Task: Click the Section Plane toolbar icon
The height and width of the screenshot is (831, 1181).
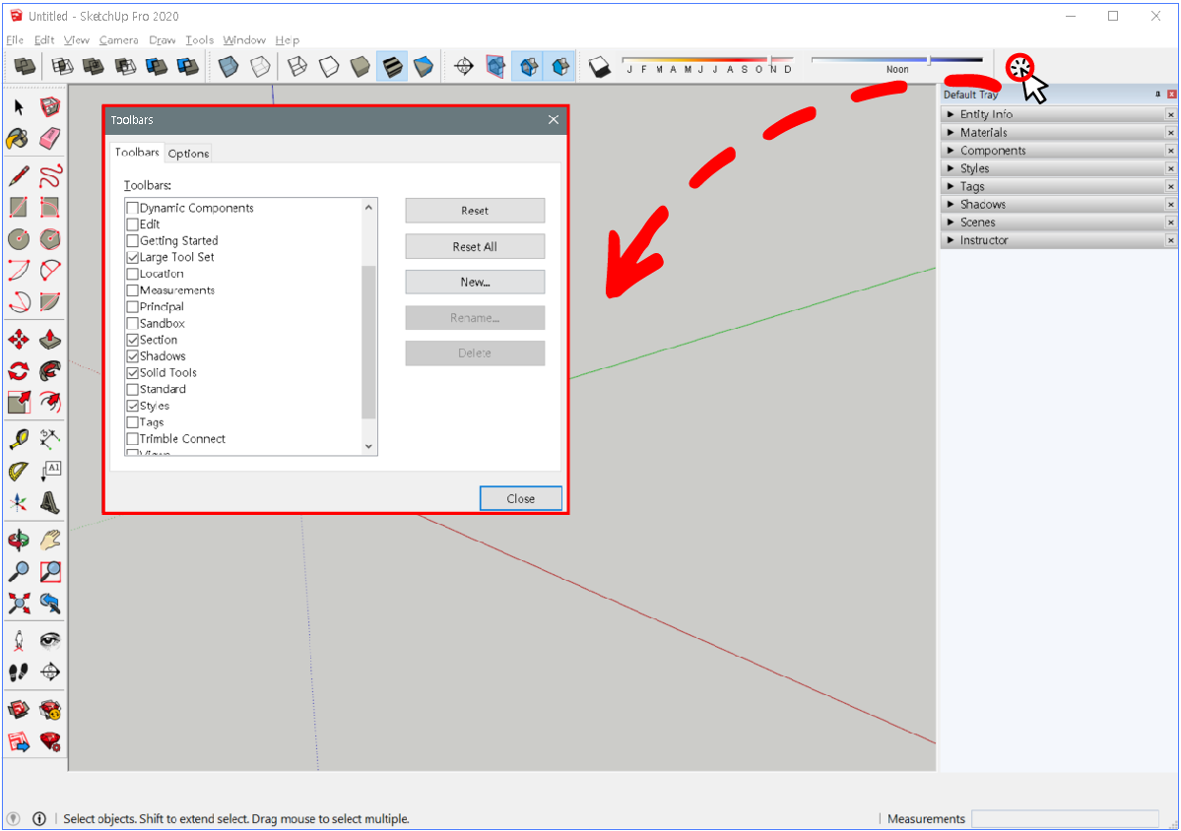Action: [x=464, y=67]
